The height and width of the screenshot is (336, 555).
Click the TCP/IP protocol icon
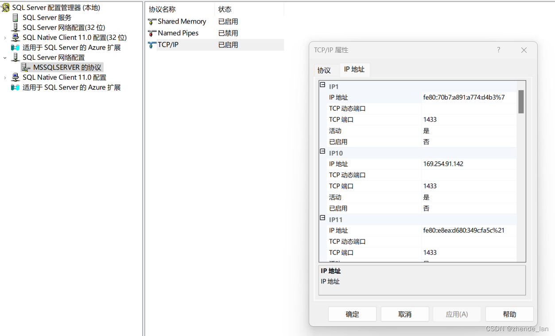point(152,44)
